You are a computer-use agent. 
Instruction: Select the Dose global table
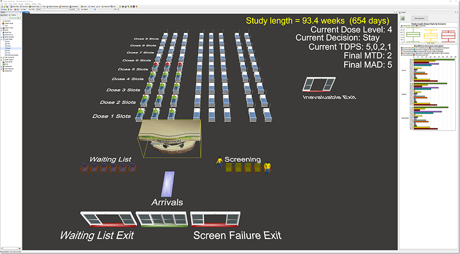tap(8, 51)
